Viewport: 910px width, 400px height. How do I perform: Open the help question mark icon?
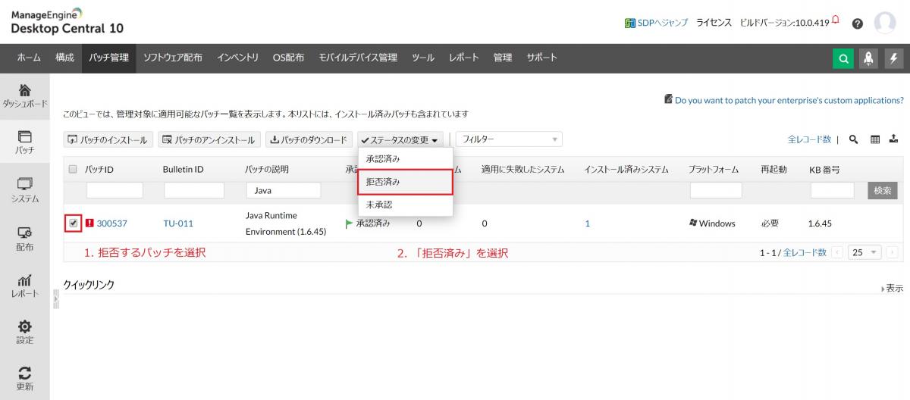click(858, 23)
